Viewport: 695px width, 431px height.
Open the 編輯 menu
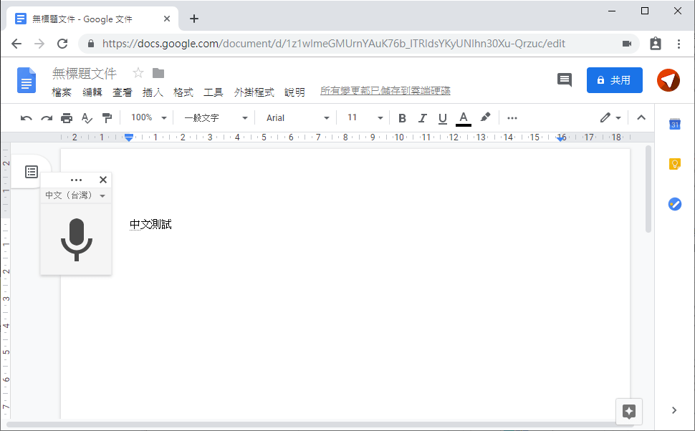point(92,92)
